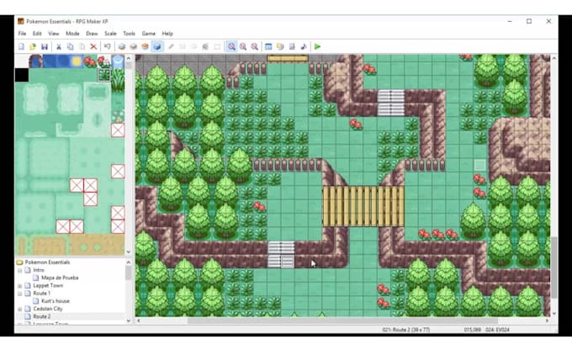Select the Flood Fill tool
The image size is (572, 344).
point(205,46)
